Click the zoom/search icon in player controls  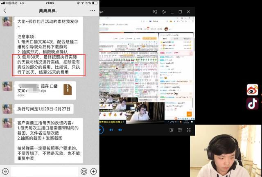pos(172,130)
